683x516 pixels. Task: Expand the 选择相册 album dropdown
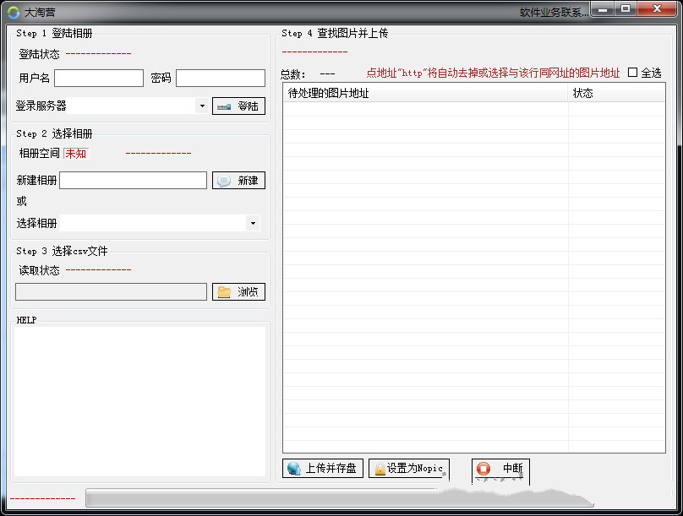(x=253, y=223)
